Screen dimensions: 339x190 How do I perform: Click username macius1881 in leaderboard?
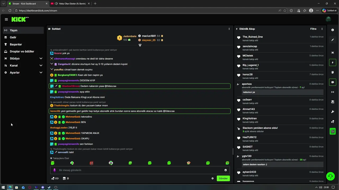149,36
